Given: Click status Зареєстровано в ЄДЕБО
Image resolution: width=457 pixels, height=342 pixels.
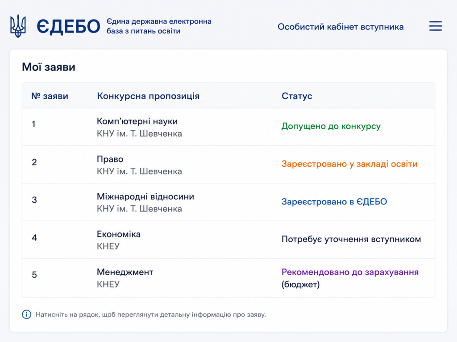Looking at the screenshot, I should click(x=334, y=202).
